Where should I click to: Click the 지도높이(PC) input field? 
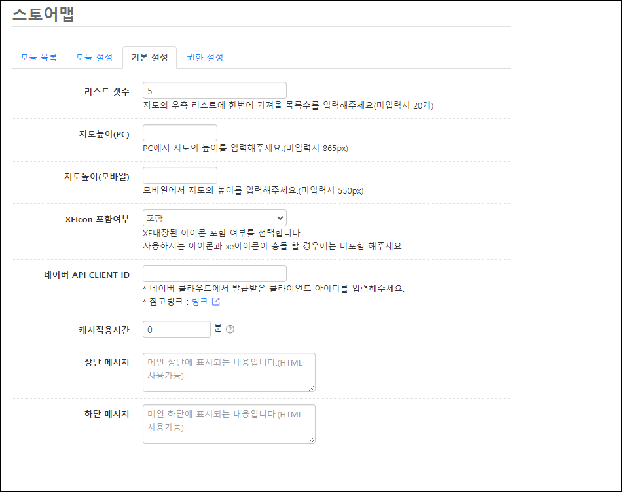click(x=180, y=133)
